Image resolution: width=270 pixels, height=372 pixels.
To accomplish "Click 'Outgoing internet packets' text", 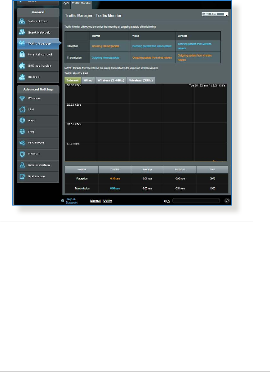I will click(x=105, y=58).
